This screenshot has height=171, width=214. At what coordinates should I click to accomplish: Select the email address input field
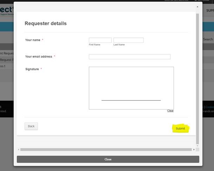click(x=129, y=57)
